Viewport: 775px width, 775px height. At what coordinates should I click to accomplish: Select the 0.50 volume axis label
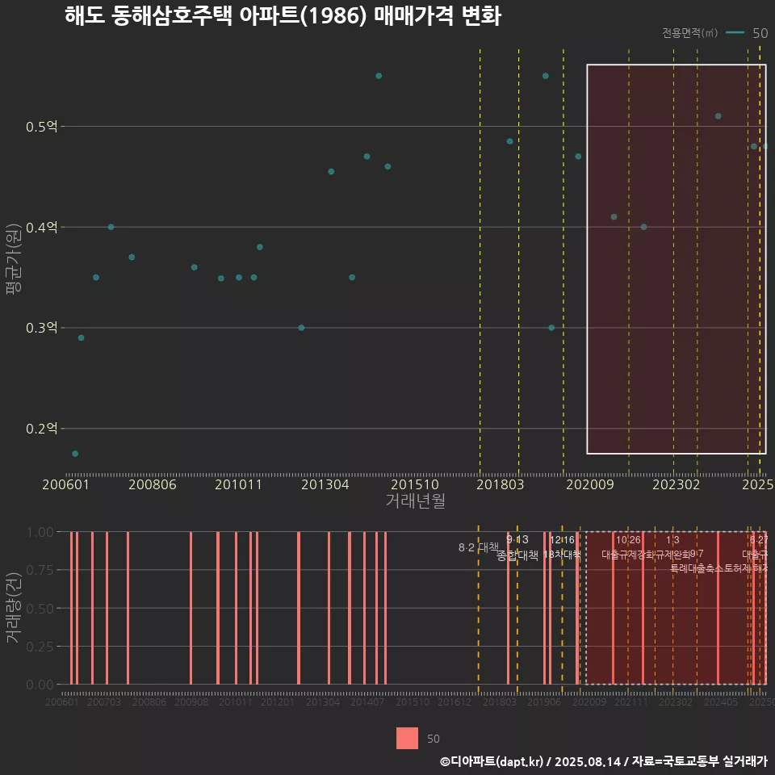pos(40,609)
